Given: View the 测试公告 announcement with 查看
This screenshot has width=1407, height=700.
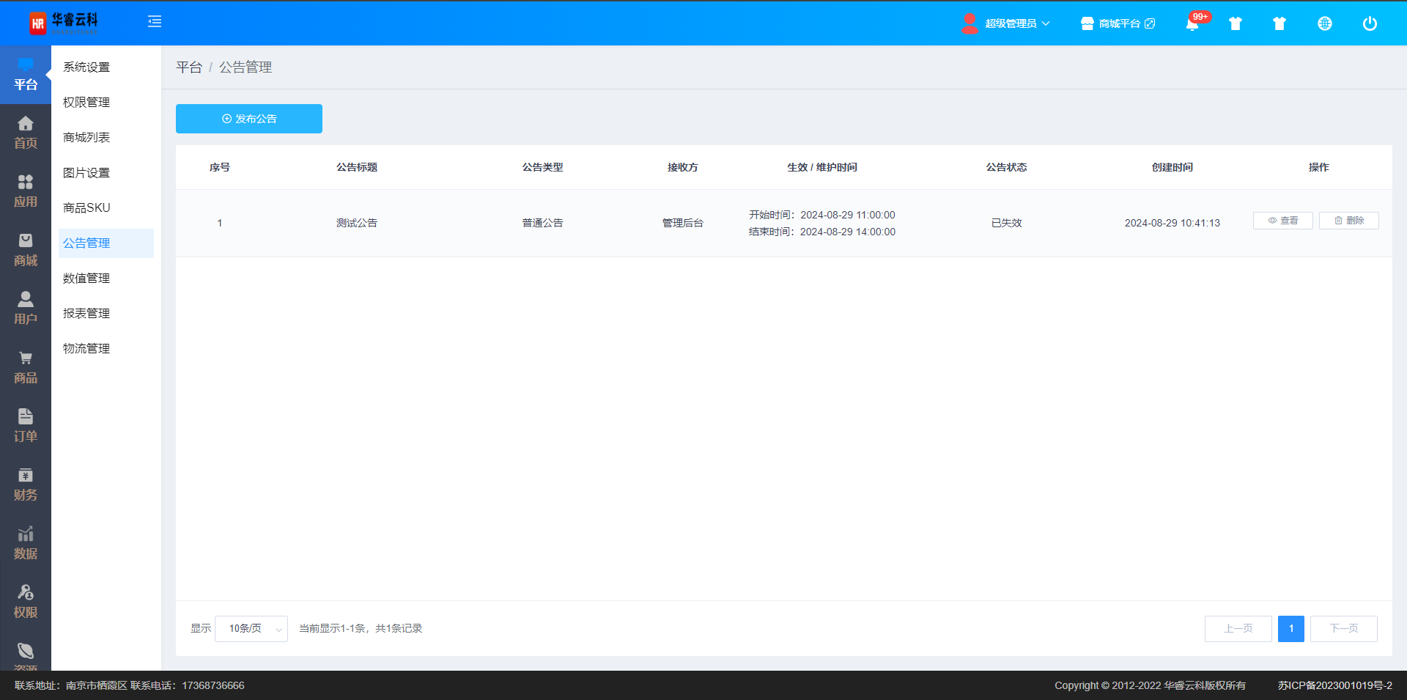Looking at the screenshot, I should coord(1282,221).
